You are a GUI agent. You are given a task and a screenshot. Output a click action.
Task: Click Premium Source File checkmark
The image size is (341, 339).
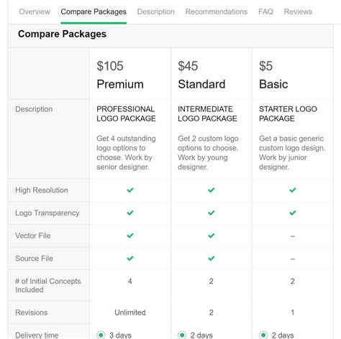(130, 259)
